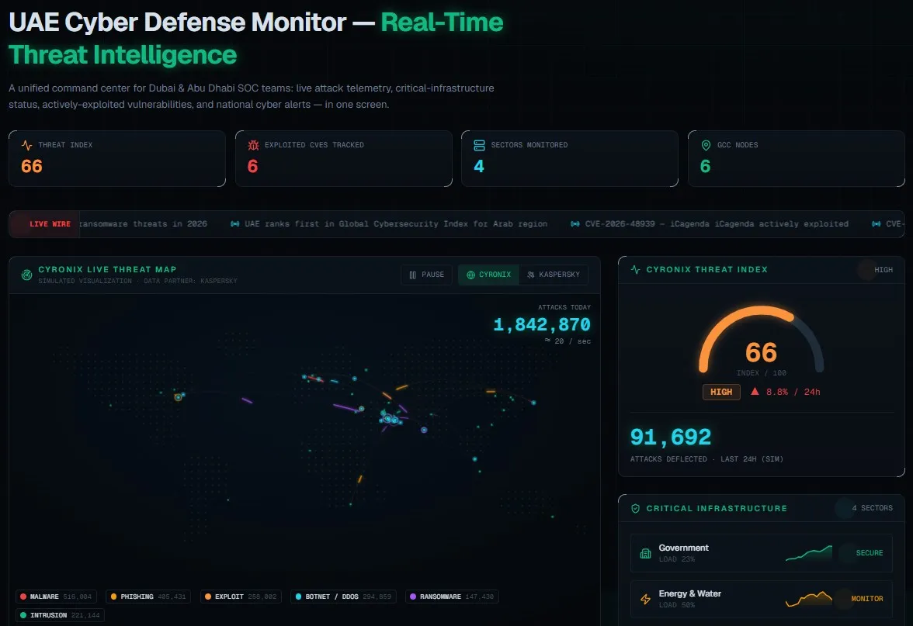Click the Government load sparkline chart
The width and height of the screenshot is (913, 626).
point(809,553)
